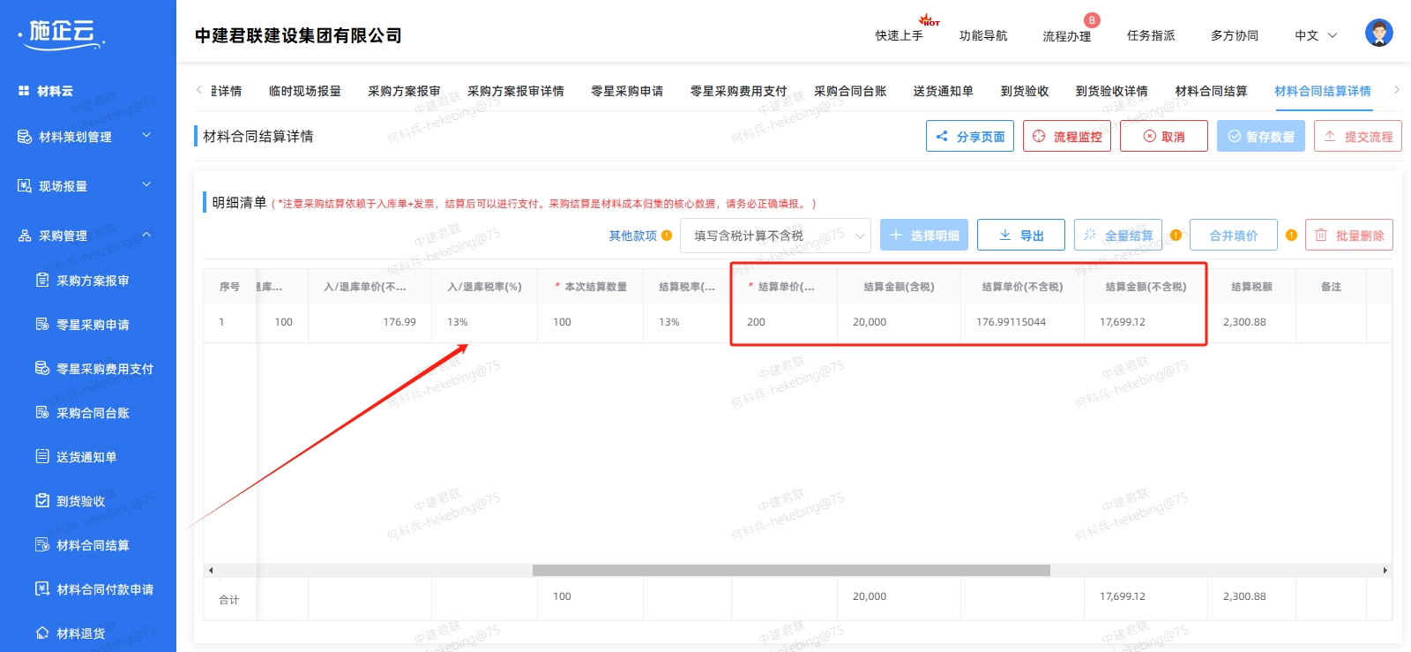
Task: Open 任务指派 in top navigation
Action: click(1150, 35)
